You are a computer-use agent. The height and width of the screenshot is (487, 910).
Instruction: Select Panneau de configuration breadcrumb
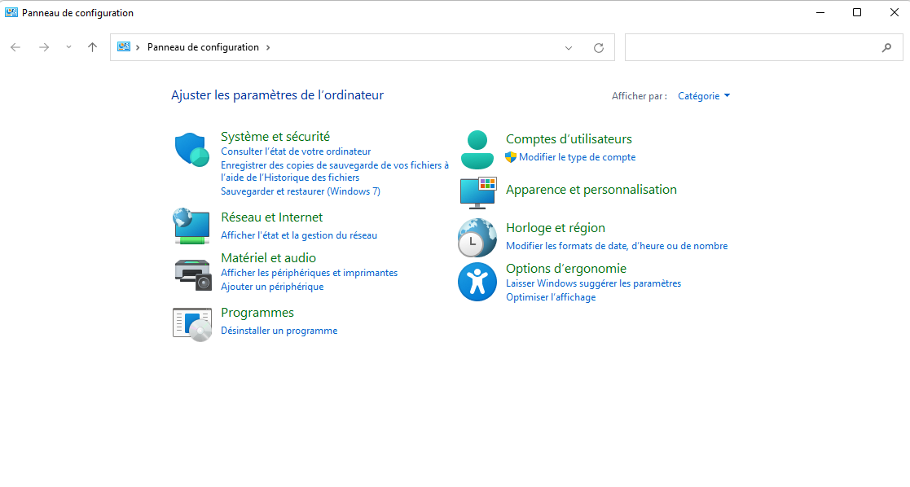click(x=203, y=47)
